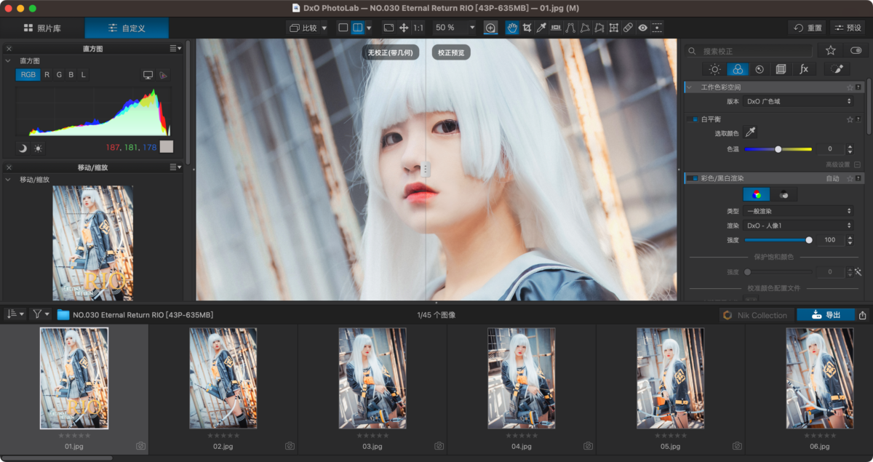Open the 比较 compare dropdown arrow
The height and width of the screenshot is (462, 873).
point(324,28)
